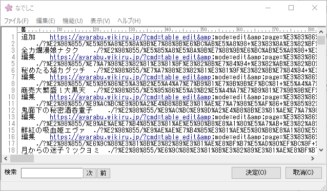Image resolution: width=327 pixels, height=191 pixels.
Task: Open the ファイル(F) menu
Action: tap(16, 21)
